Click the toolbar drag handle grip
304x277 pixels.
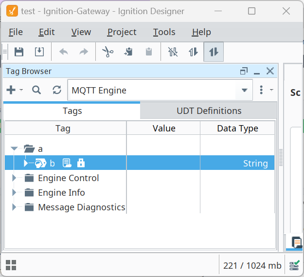[5, 52]
